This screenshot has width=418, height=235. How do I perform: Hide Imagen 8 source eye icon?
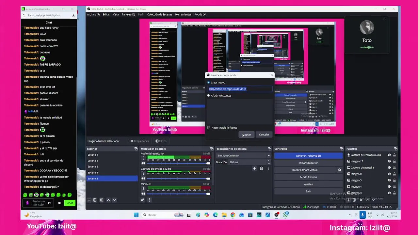[x=389, y=174]
